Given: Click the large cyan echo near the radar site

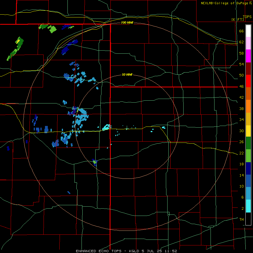Looking at the screenshot, I should click(107, 127).
